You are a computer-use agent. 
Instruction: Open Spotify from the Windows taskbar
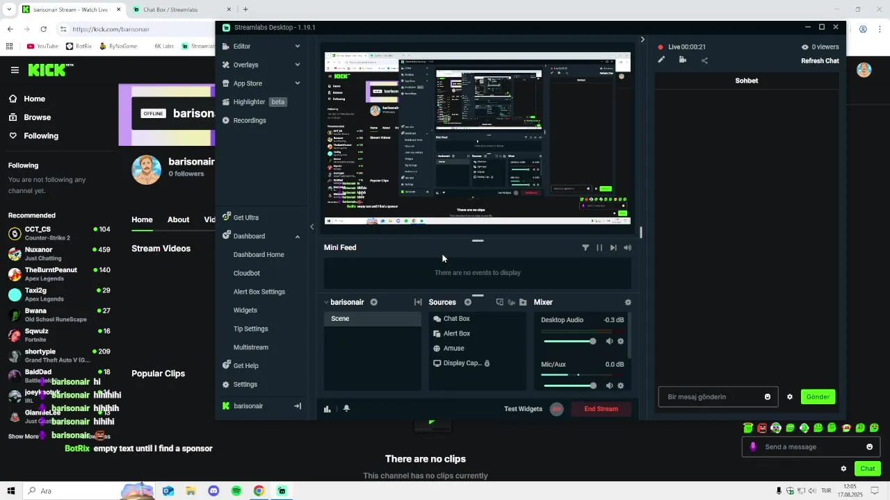click(x=236, y=491)
